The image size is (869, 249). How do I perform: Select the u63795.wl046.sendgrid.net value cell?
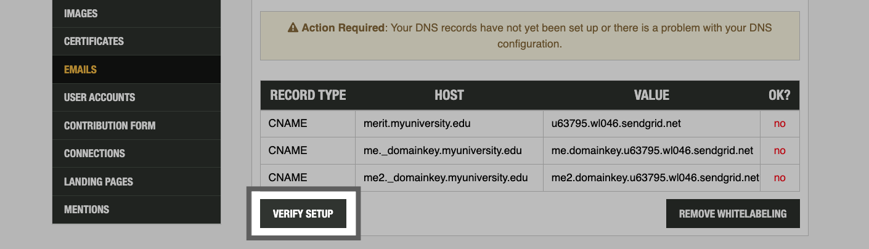[616, 123]
